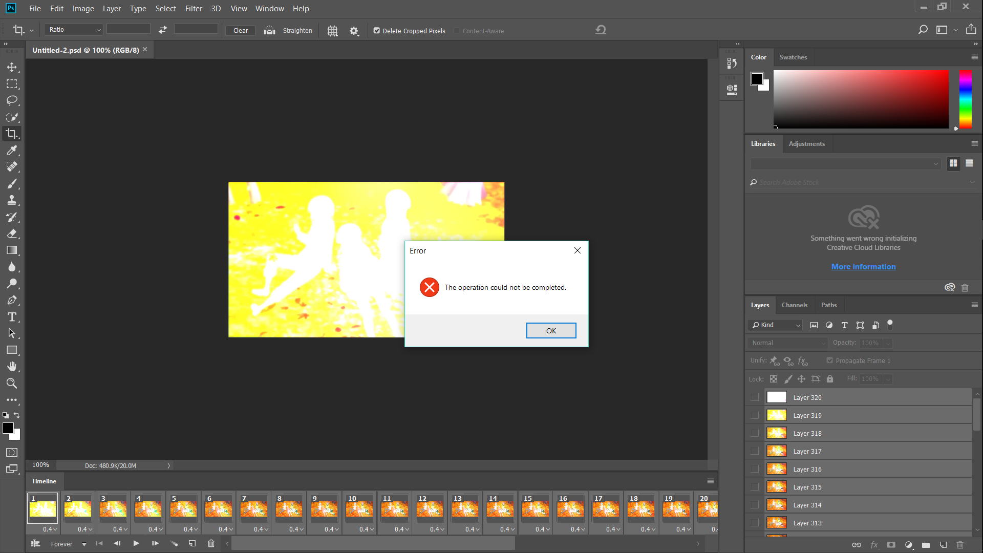Viewport: 983px width, 553px height.
Task: Select the Healing Brush tool
Action: [12, 167]
